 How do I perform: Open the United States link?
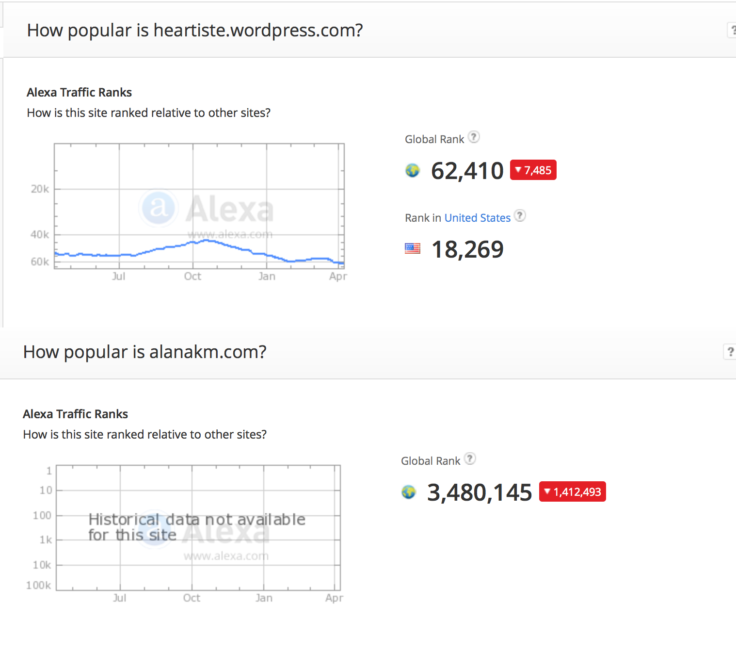click(478, 218)
